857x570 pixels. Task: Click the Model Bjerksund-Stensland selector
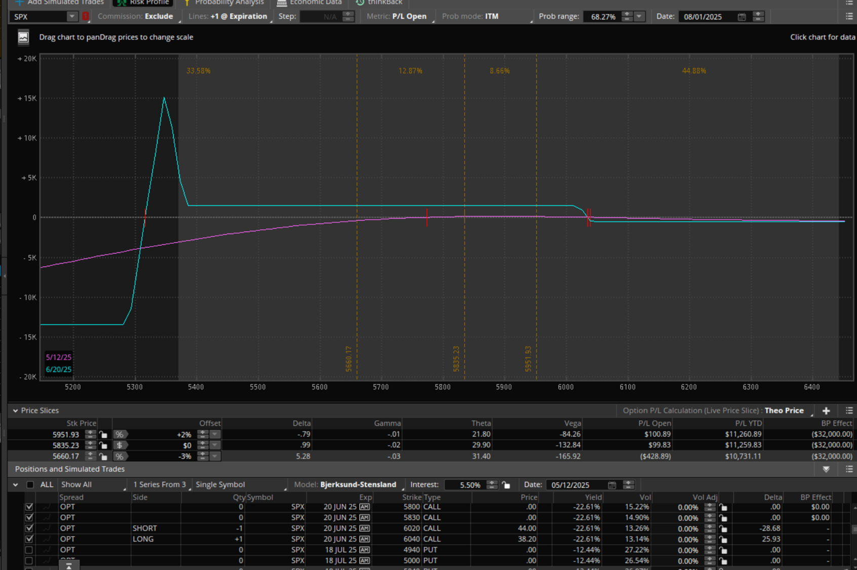point(358,485)
